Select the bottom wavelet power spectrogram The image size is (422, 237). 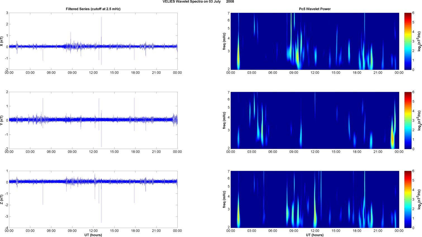pyautogui.click(x=315, y=199)
